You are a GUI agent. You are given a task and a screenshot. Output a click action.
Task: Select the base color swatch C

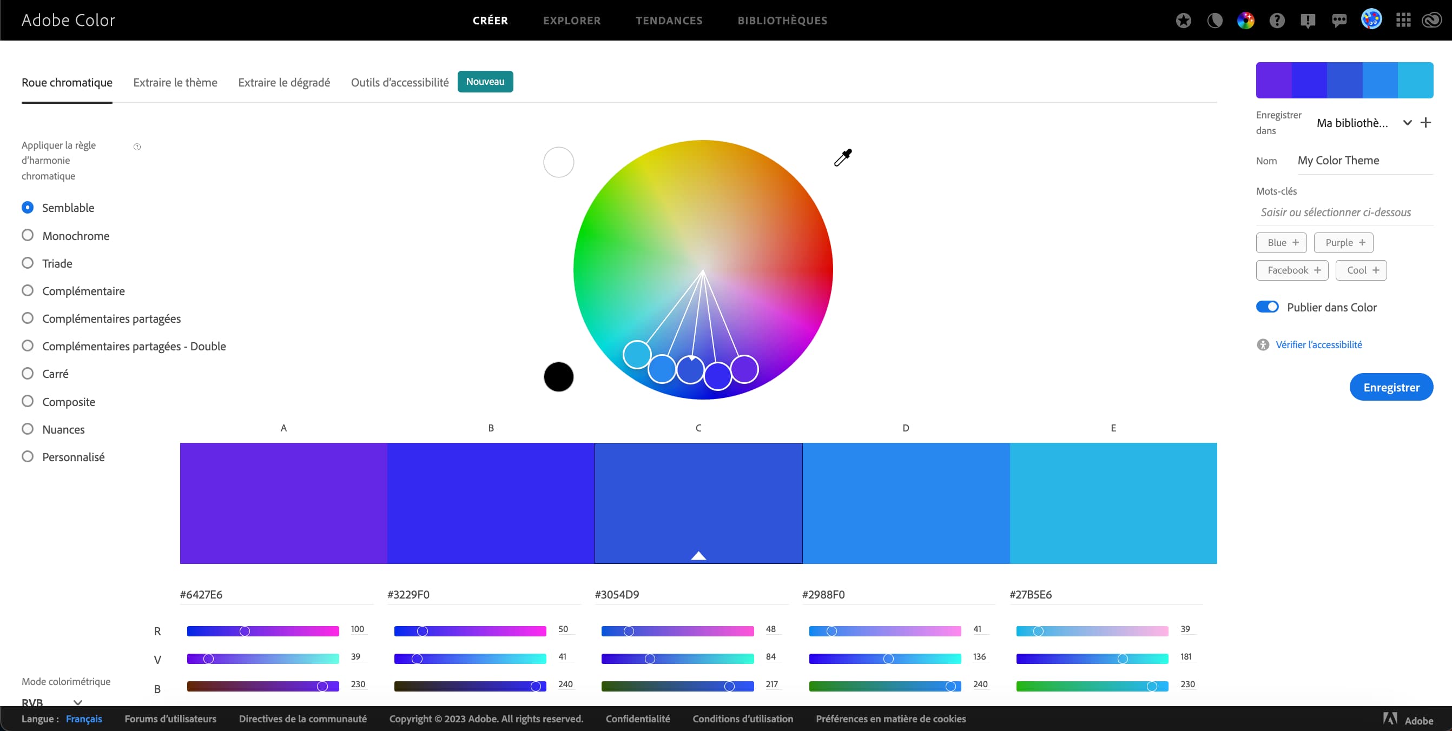698,503
